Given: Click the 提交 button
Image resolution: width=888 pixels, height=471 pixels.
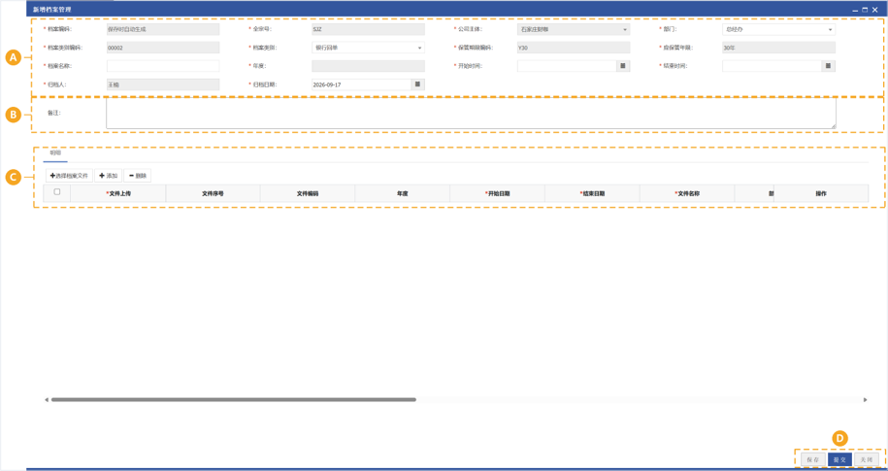Looking at the screenshot, I should [x=839, y=459].
